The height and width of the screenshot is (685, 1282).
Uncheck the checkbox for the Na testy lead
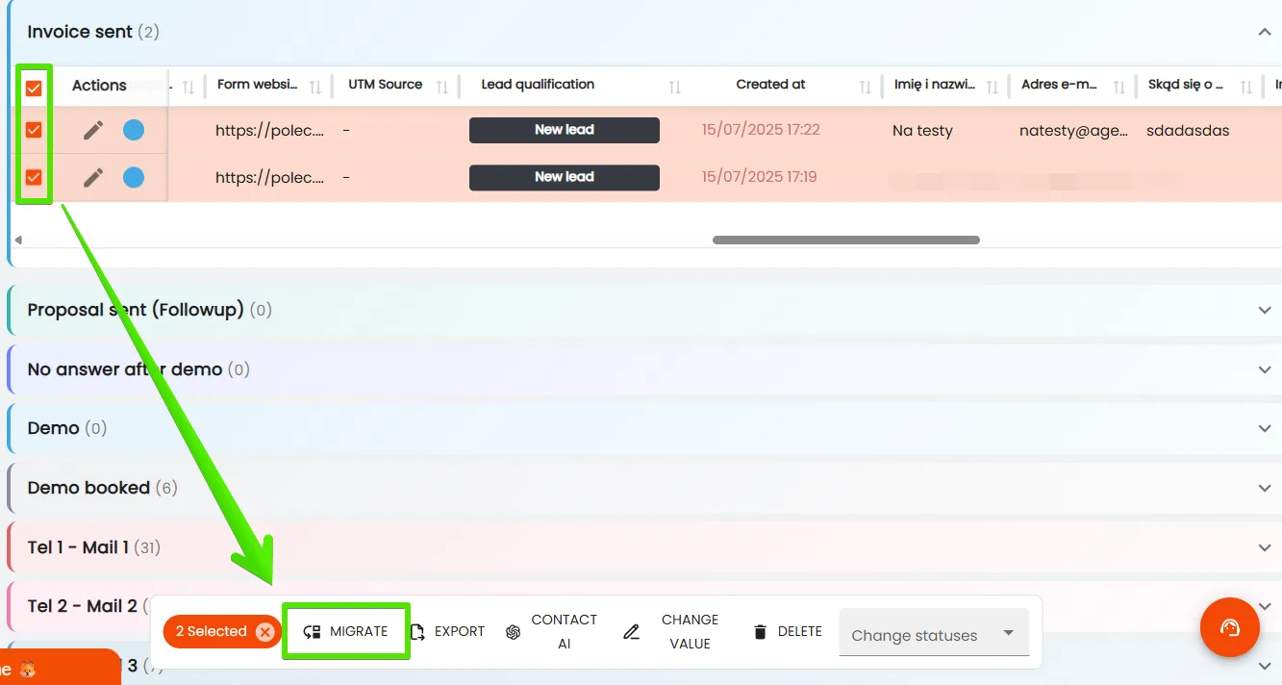click(x=34, y=130)
